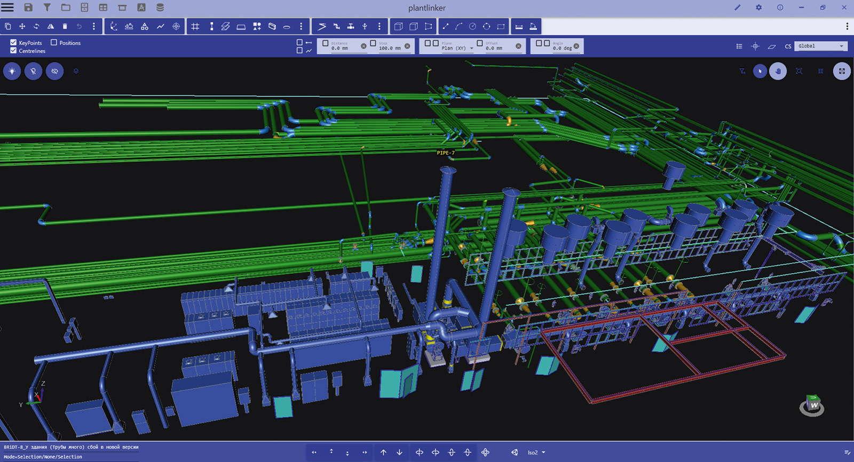Select the 3D box primitive icon
The height and width of the screenshot is (462, 854).
pyautogui.click(x=398, y=26)
